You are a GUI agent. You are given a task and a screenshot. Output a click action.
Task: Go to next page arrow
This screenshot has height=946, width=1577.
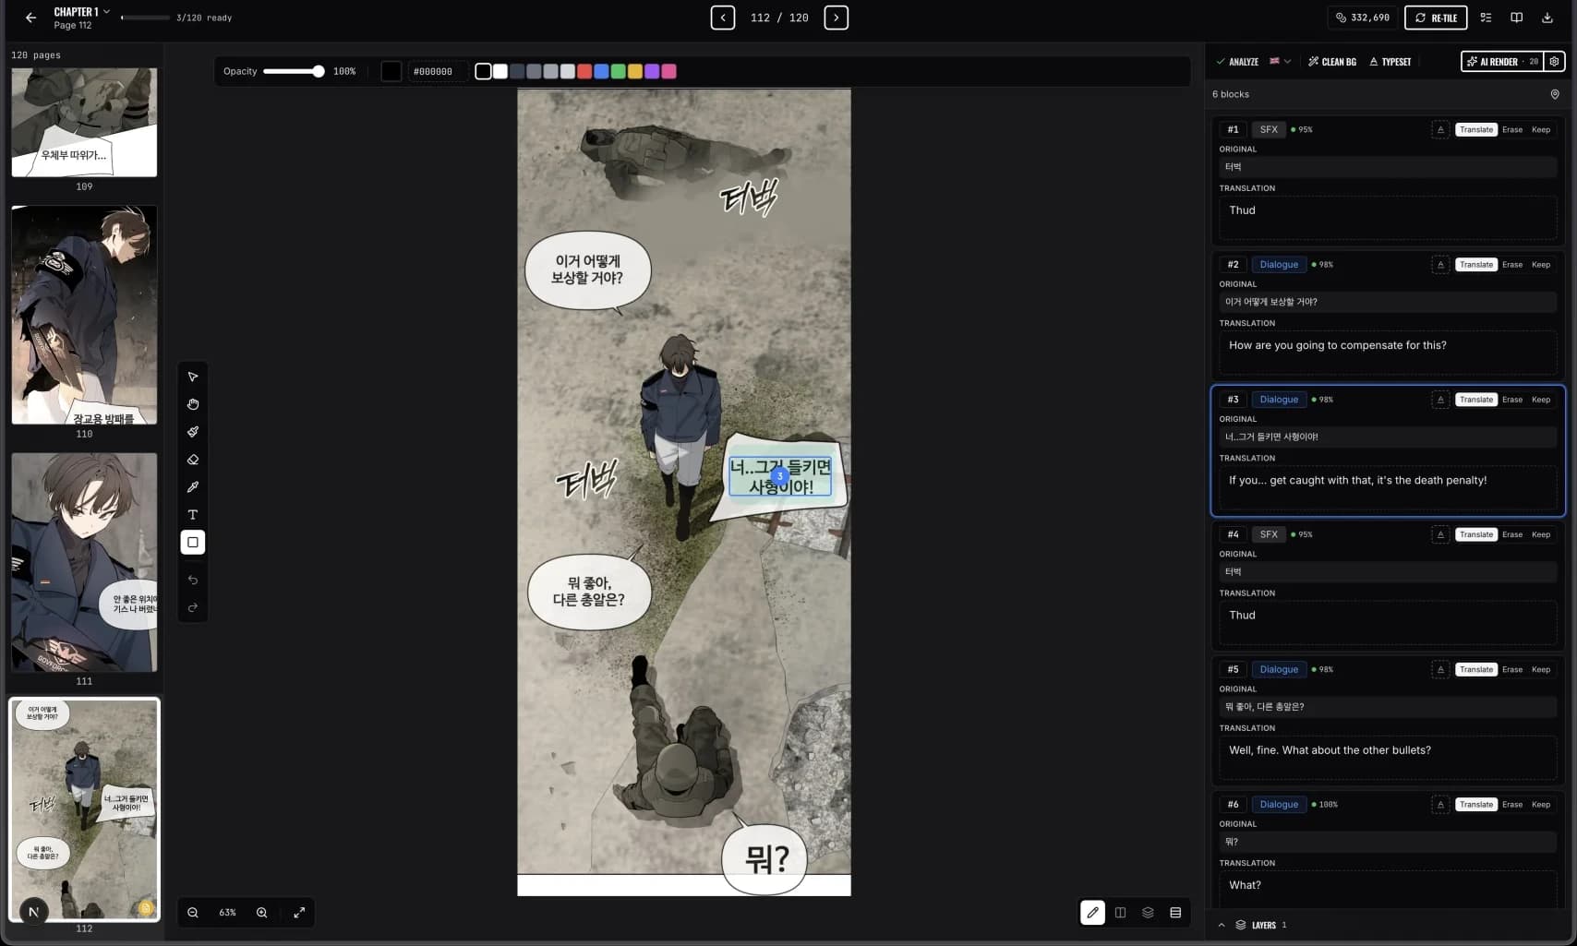click(x=836, y=18)
